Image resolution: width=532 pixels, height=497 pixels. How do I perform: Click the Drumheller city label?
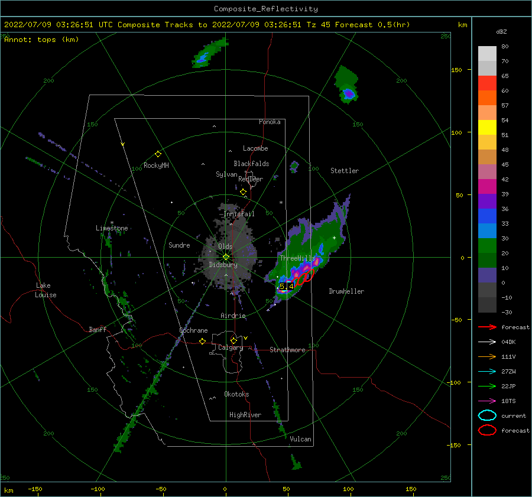click(x=346, y=291)
